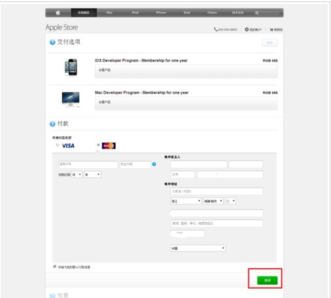Open the city dropdown next to province
The height and width of the screenshot is (298, 331).
(x=213, y=201)
